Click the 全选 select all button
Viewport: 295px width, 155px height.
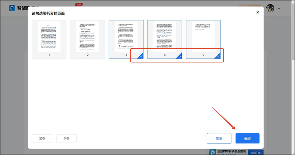pyautogui.click(x=42, y=138)
